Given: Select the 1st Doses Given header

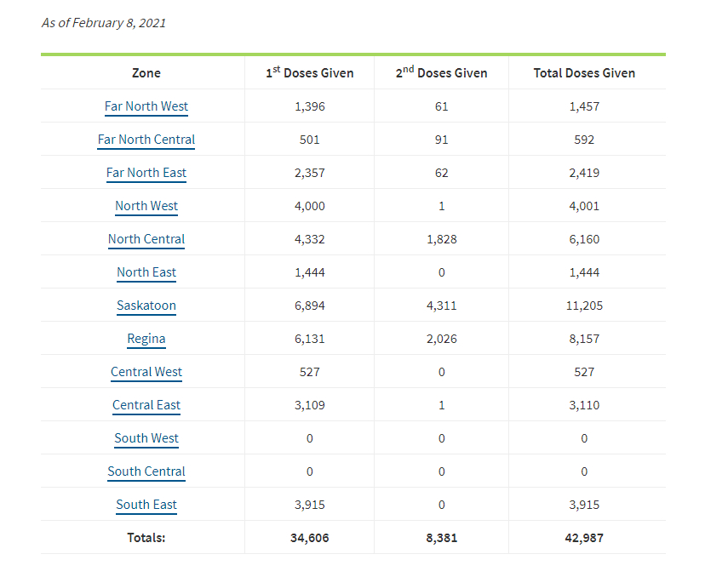Looking at the screenshot, I should click(x=310, y=72).
